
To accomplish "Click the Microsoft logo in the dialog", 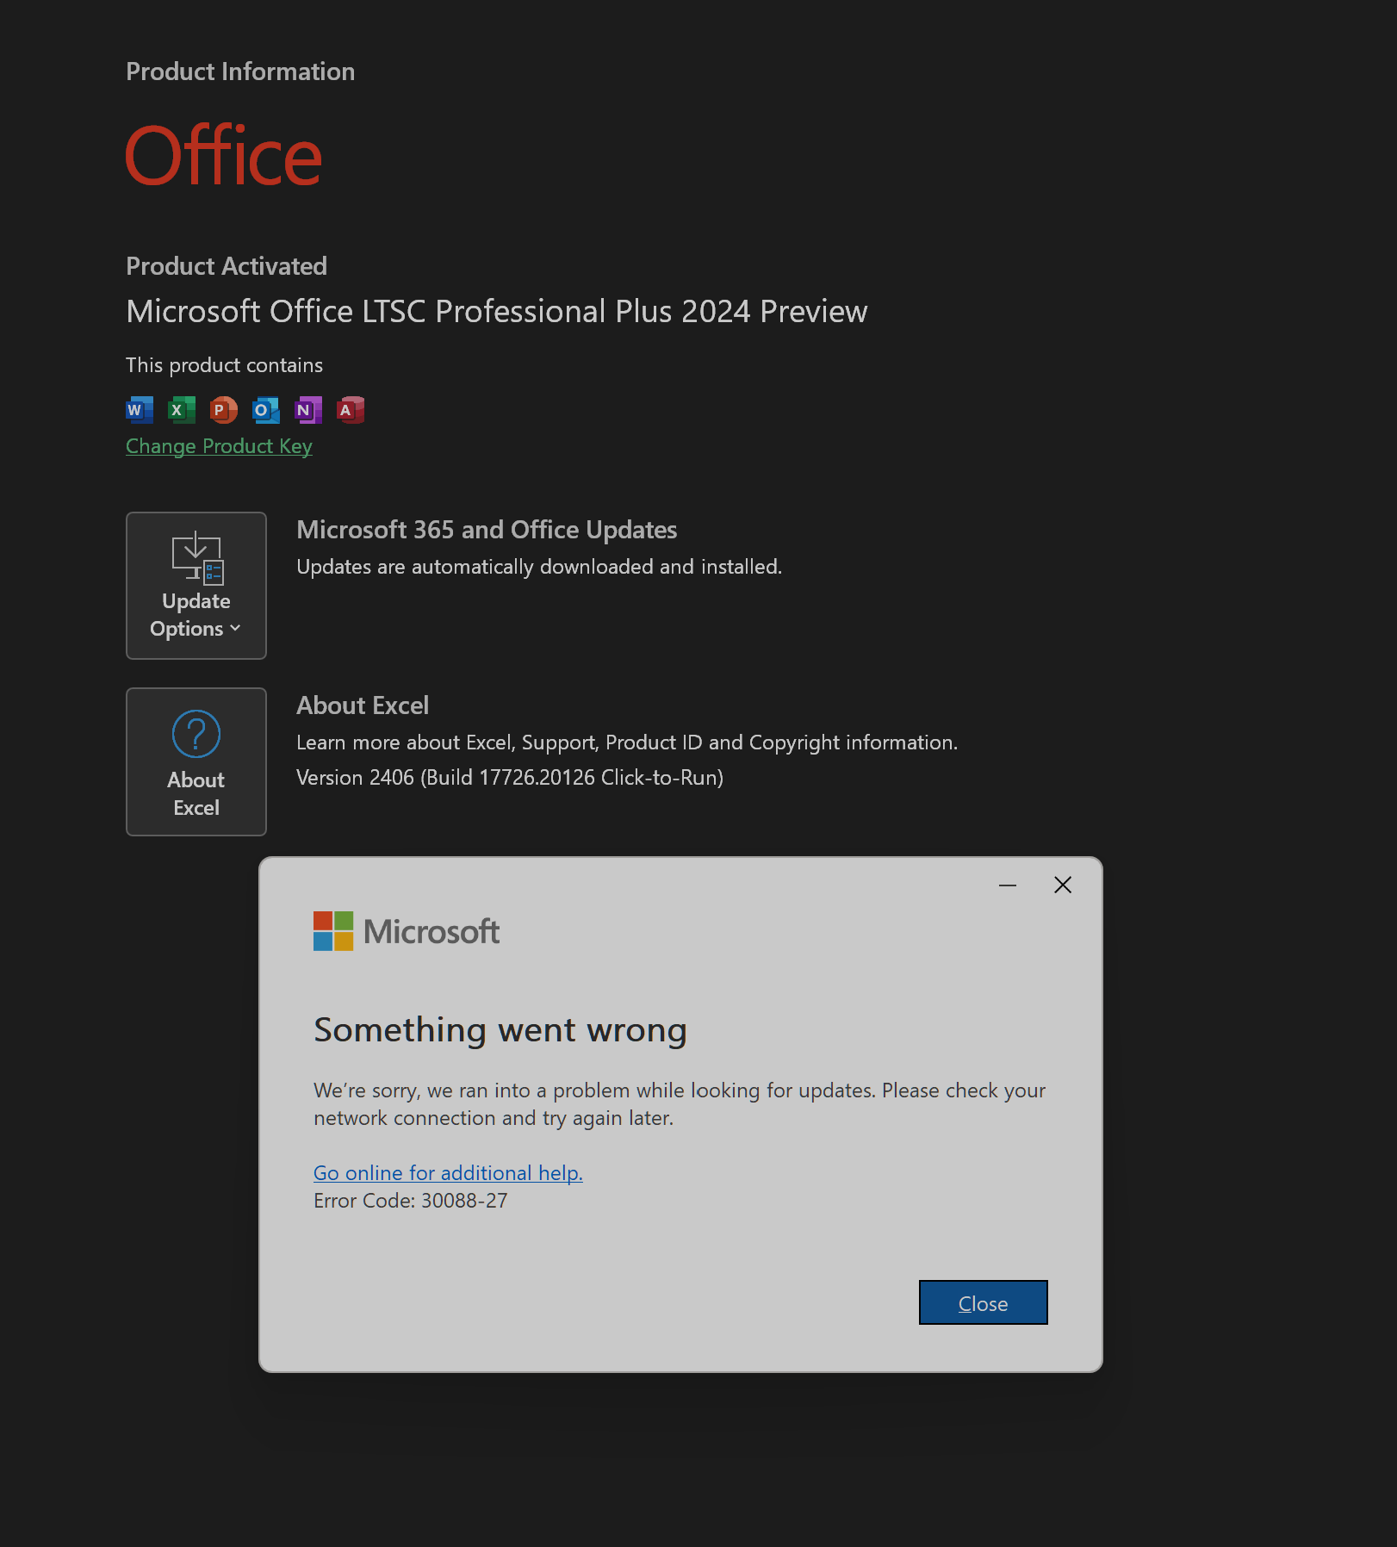I will pos(407,931).
